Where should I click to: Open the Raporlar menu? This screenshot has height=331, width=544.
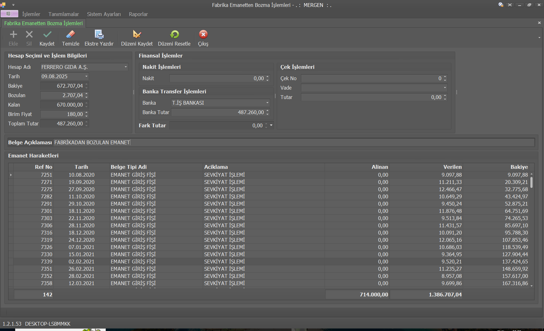coord(138,14)
